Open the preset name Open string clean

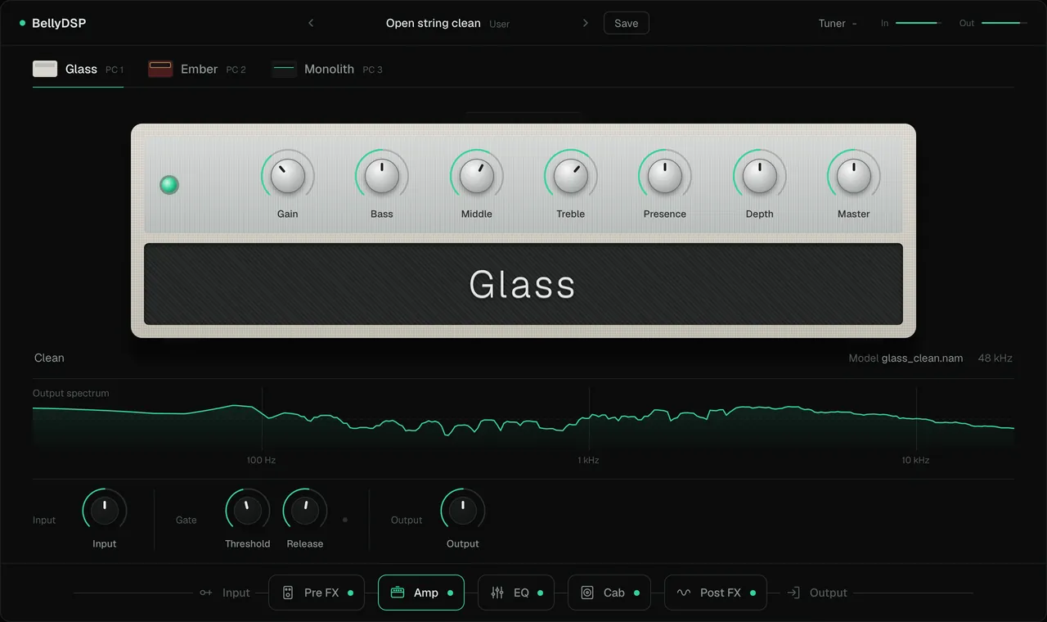coord(434,23)
